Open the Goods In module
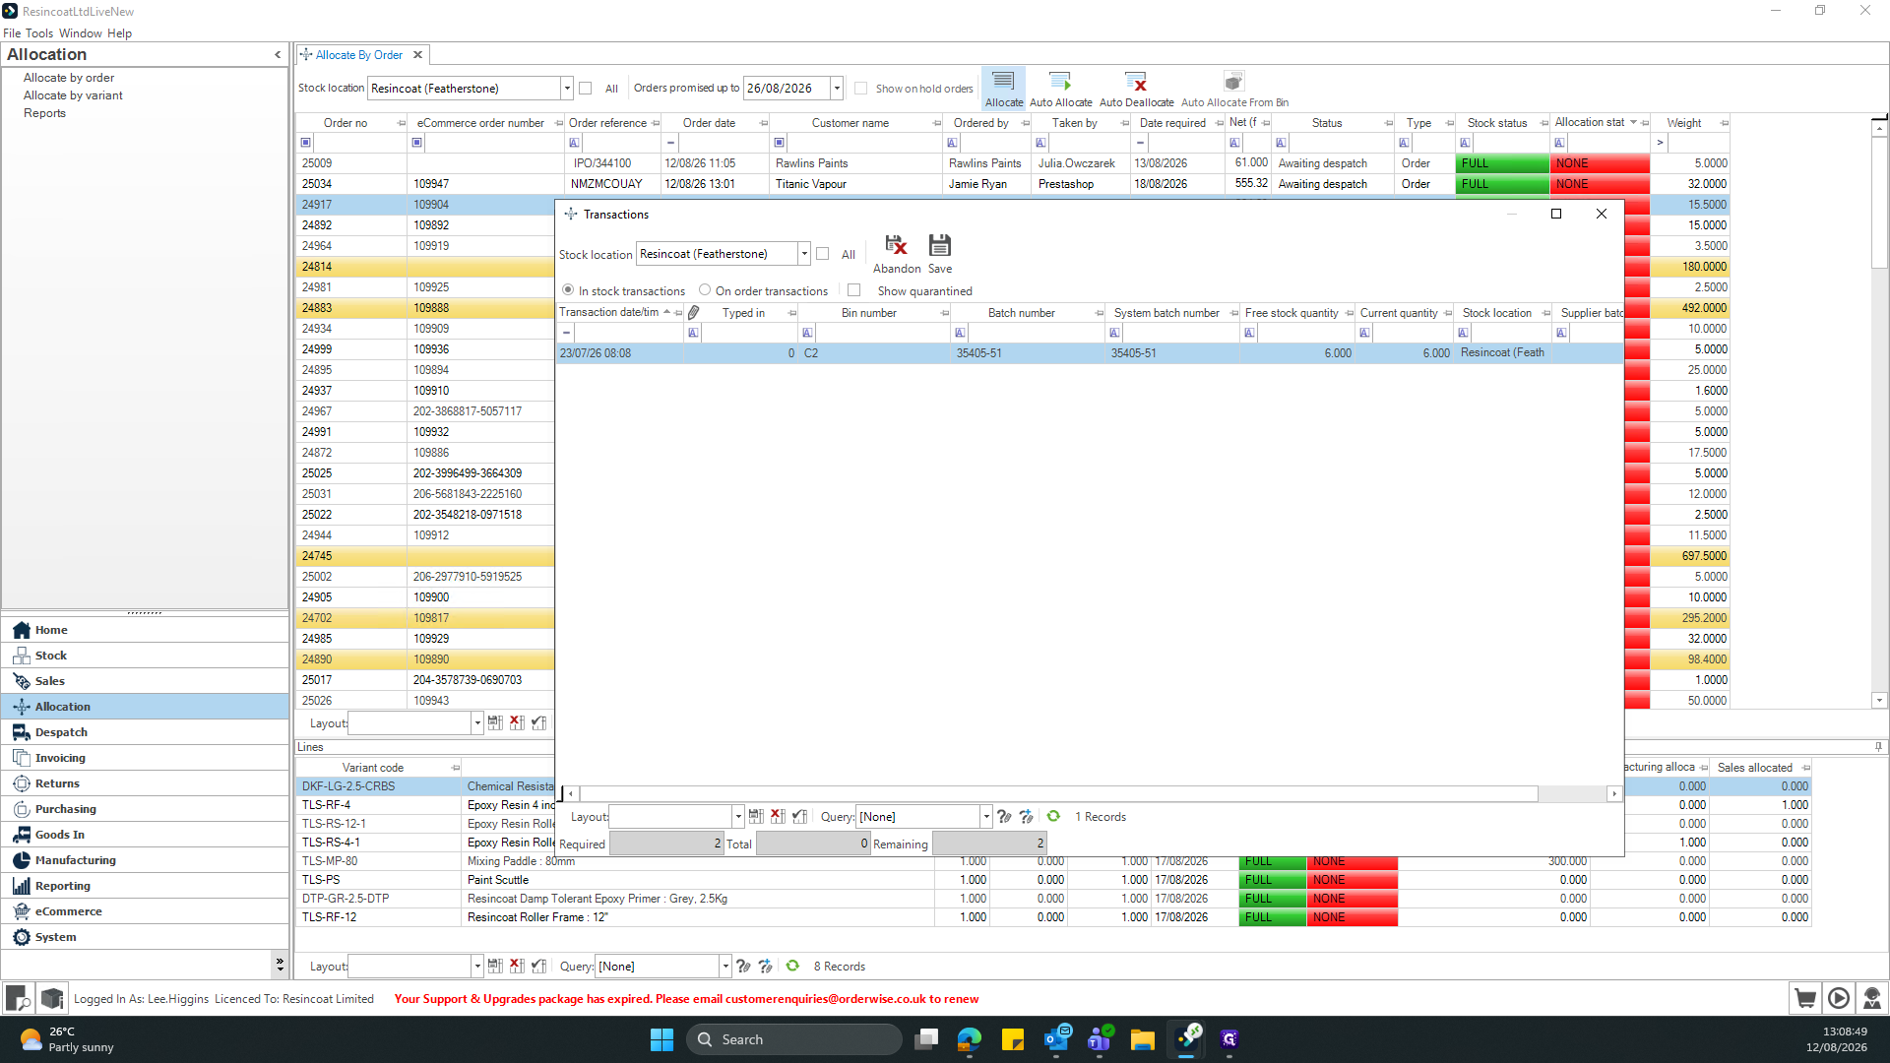1890x1063 pixels. (145, 835)
